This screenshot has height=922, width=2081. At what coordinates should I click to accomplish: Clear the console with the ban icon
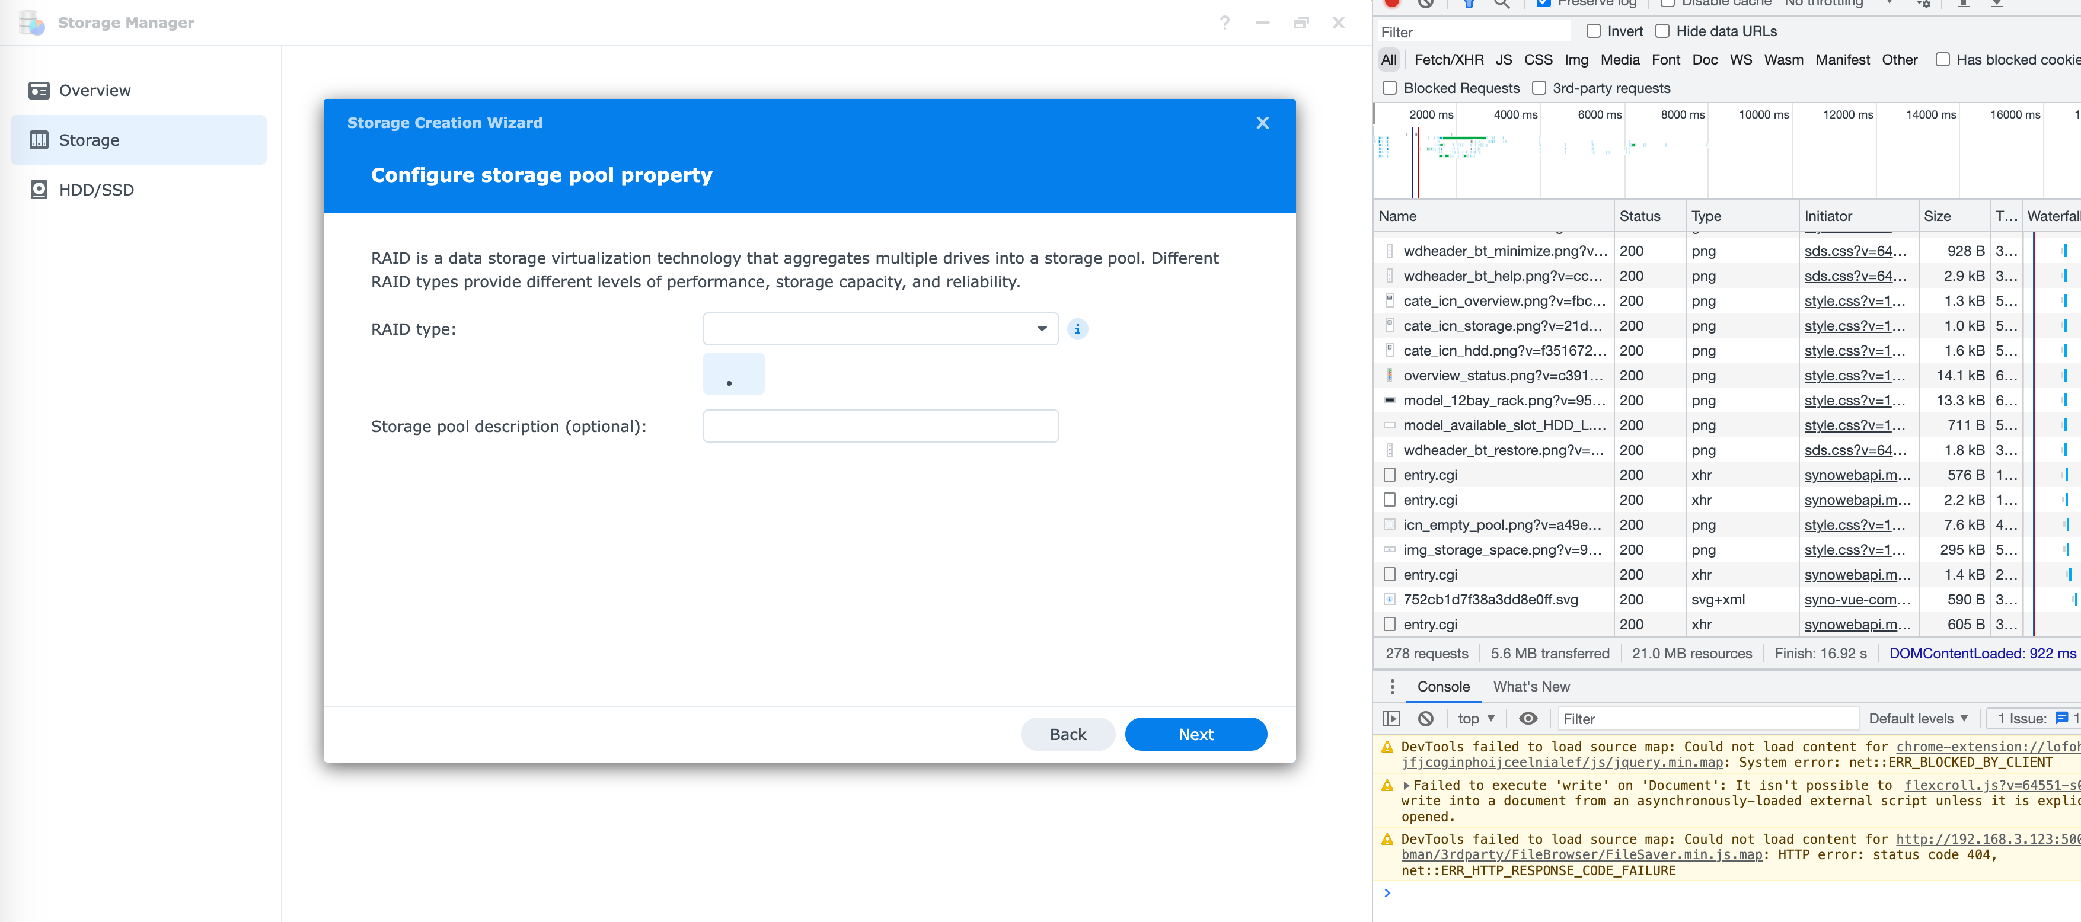tap(1426, 719)
